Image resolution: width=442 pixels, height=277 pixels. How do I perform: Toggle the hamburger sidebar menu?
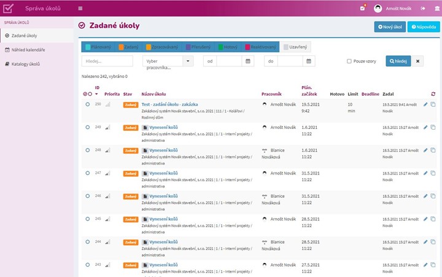(80, 9)
